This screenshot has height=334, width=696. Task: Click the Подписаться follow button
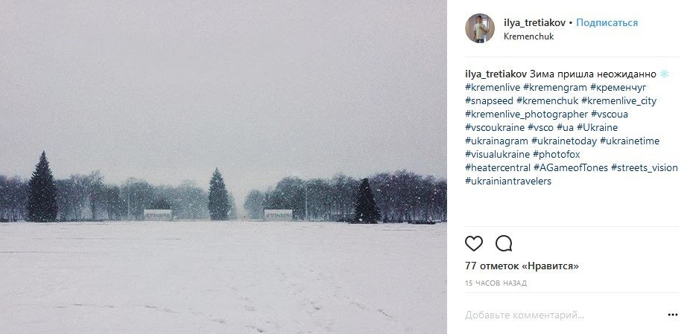point(607,22)
